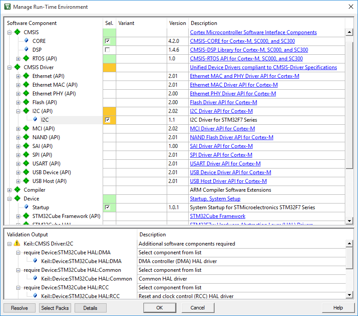Click gem icon of Keil::Device:STM32Cube HAL:Common
Viewport: 358px width, 316px height.
pos(35,278)
